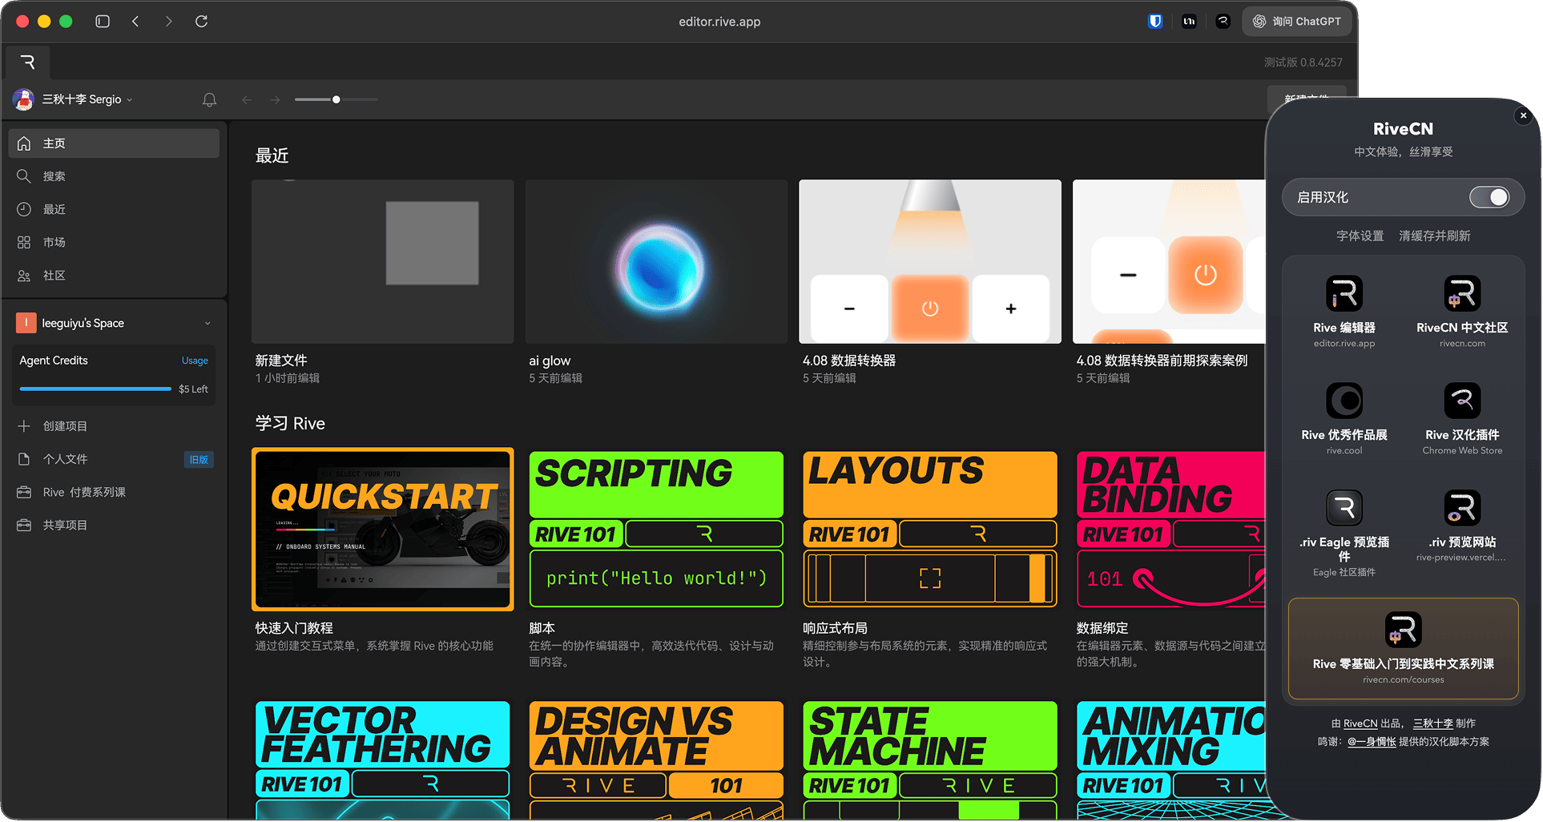
Task: Click the Bitwarden shield extension icon
Action: [1154, 22]
